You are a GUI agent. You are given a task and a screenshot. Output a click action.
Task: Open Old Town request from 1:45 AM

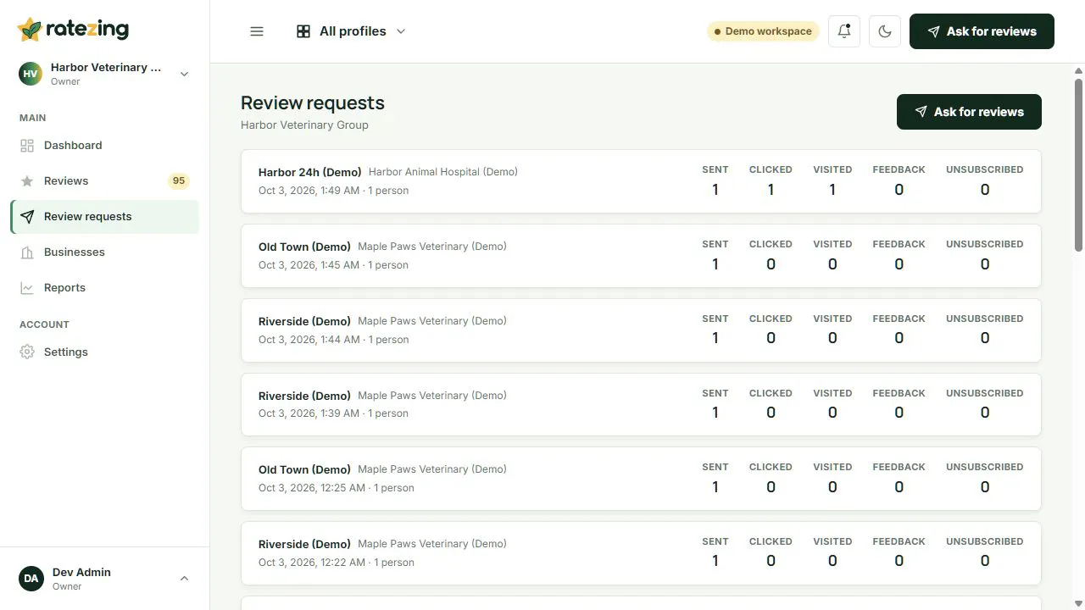[x=641, y=256]
